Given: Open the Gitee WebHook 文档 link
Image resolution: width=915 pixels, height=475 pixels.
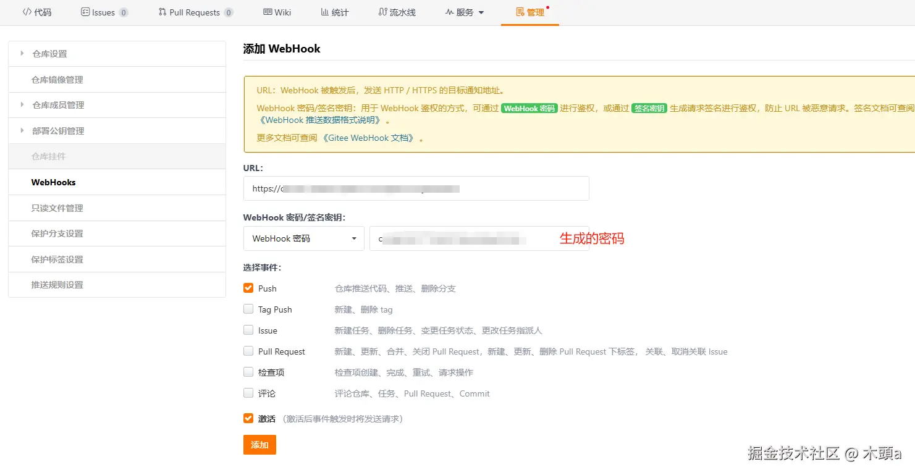Looking at the screenshot, I should pyautogui.click(x=370, y=138).
